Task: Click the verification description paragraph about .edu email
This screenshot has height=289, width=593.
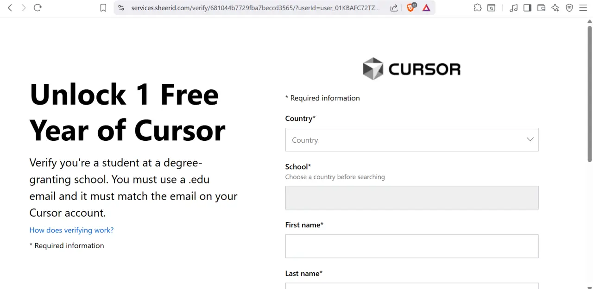Action: 133,188
